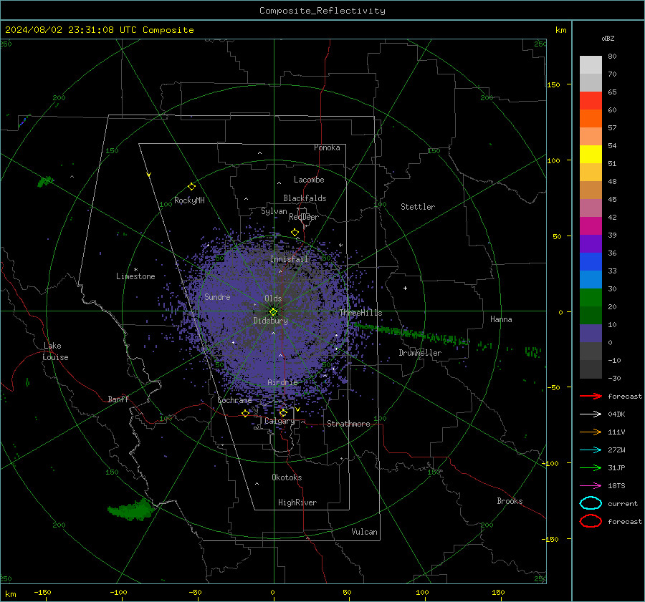
Task: Click the yellow diamond marker near RedDeer
Action: (295, 233)
